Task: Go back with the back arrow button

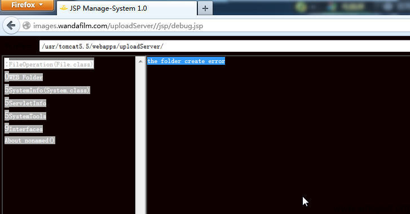Action: point(11,25)
